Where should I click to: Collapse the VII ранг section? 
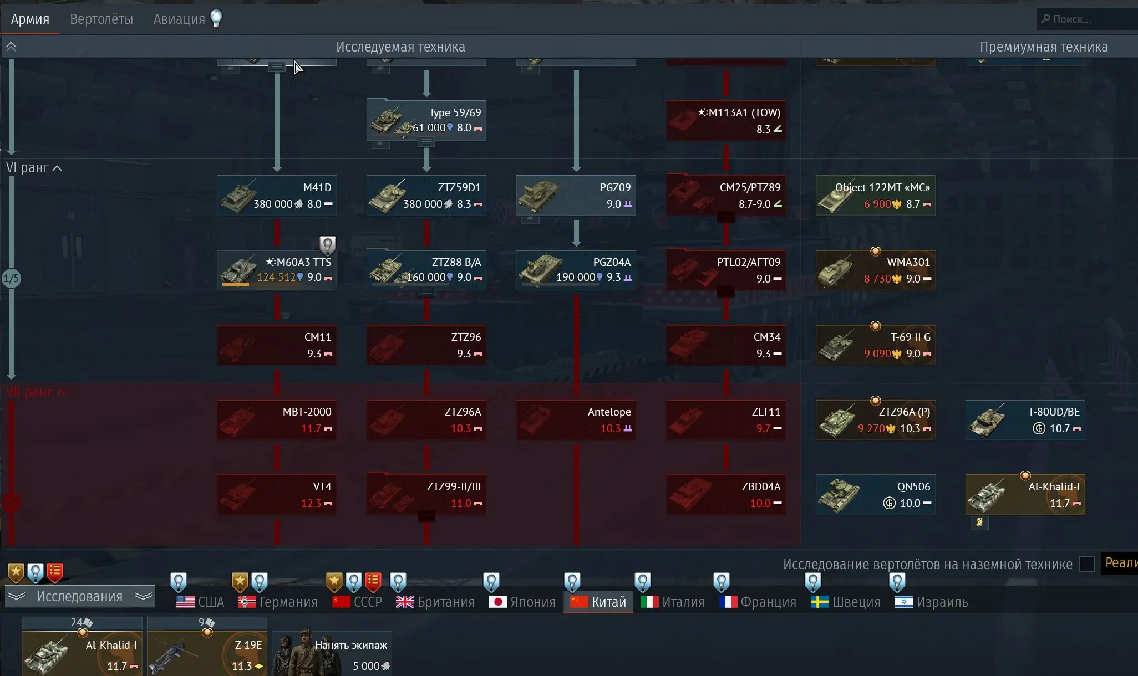(x=61, y=393)
